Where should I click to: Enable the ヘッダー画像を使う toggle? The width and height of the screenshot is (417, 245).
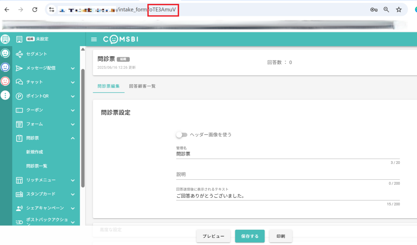(181, 135)
